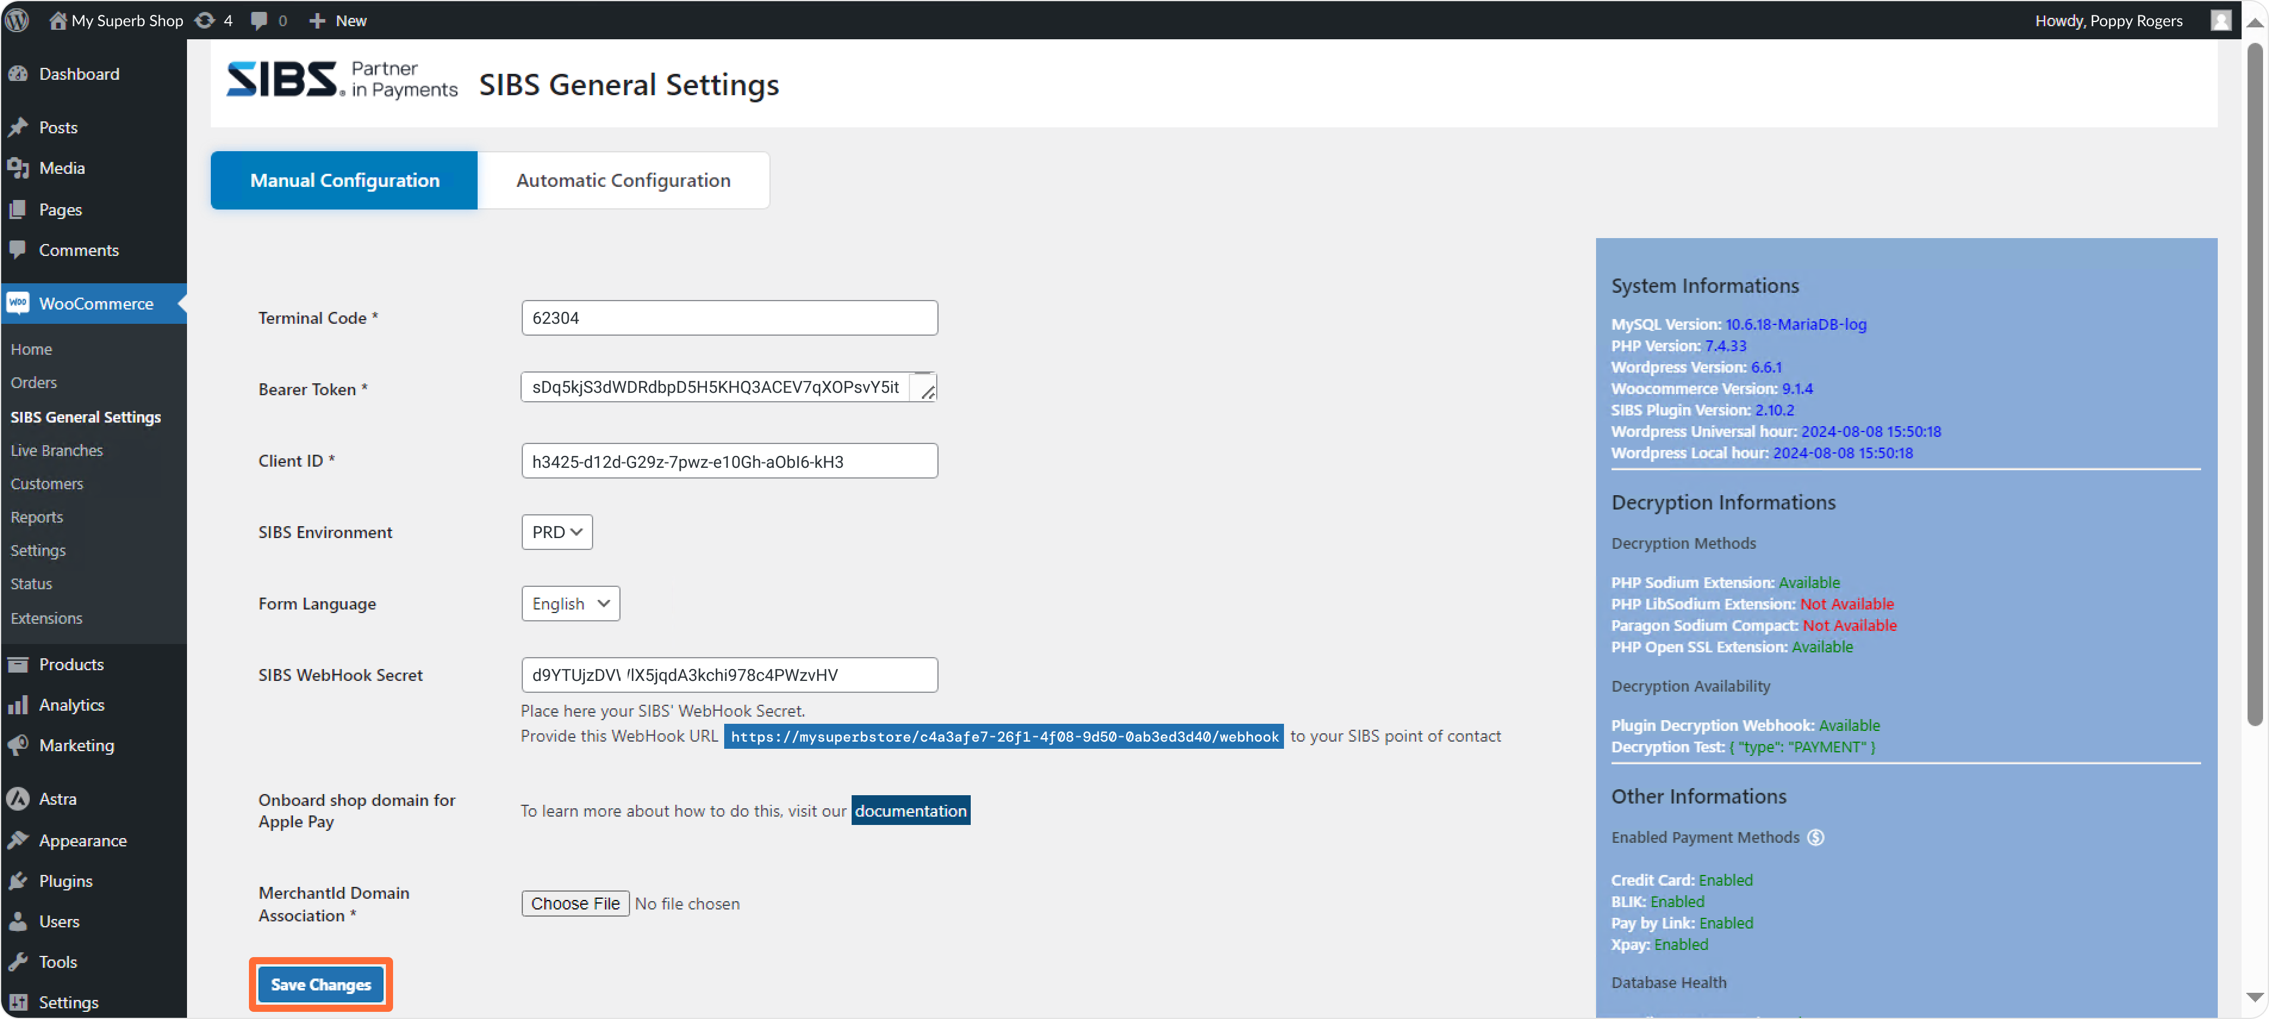
Task: Open Live Branches submenu item
Action: pos(57,449)
